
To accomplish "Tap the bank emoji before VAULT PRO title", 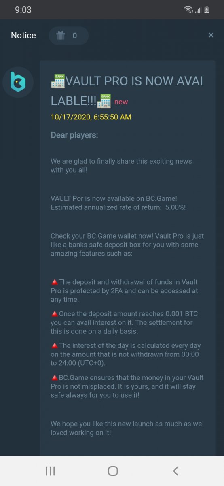I will click(x=58, y=81).
